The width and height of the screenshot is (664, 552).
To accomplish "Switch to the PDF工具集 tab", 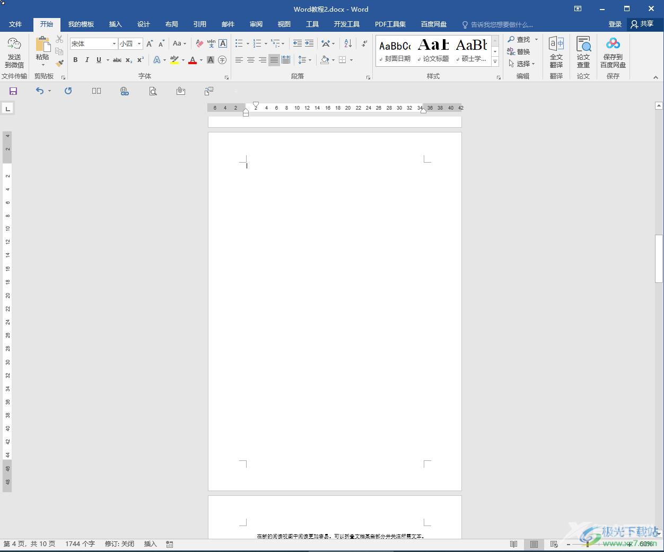I will pyautogui.click(x=390, y=24).
